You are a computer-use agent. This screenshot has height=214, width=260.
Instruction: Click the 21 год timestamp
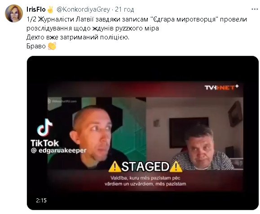click(124, 9)
